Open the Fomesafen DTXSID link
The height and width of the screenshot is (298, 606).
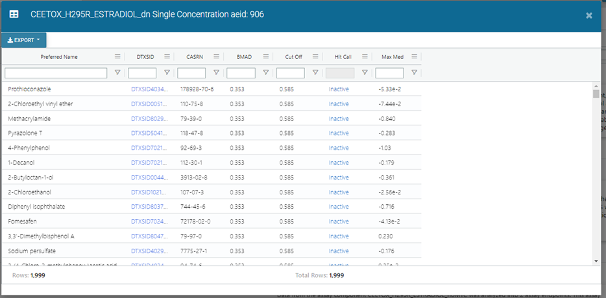point(149,222)
